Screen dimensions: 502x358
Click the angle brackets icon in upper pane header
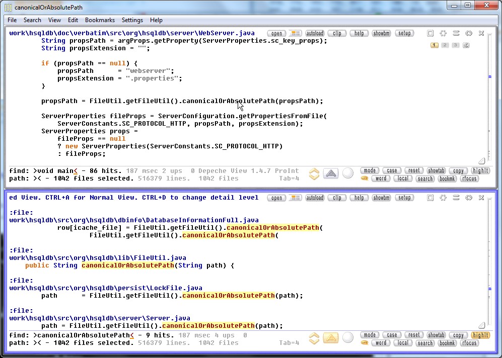[468, 33]
